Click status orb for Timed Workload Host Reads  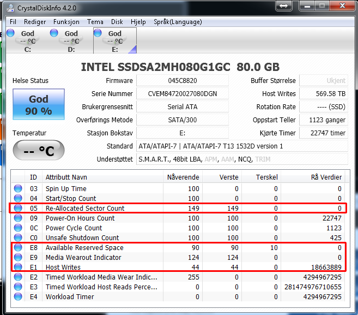pos(18,287)
